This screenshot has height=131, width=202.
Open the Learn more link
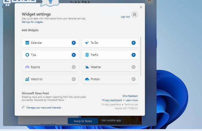[132, 100]
